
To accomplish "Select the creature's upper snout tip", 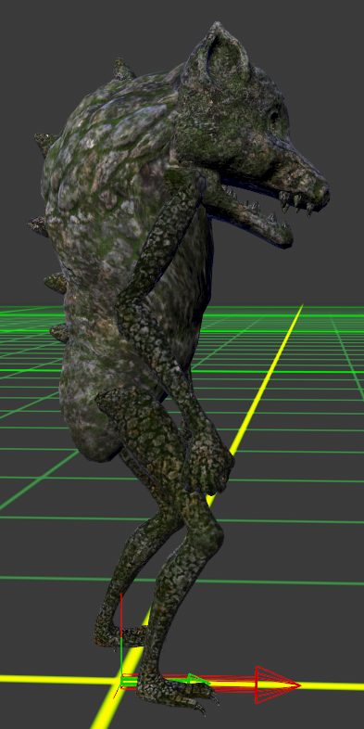I will tap(320, 187).
